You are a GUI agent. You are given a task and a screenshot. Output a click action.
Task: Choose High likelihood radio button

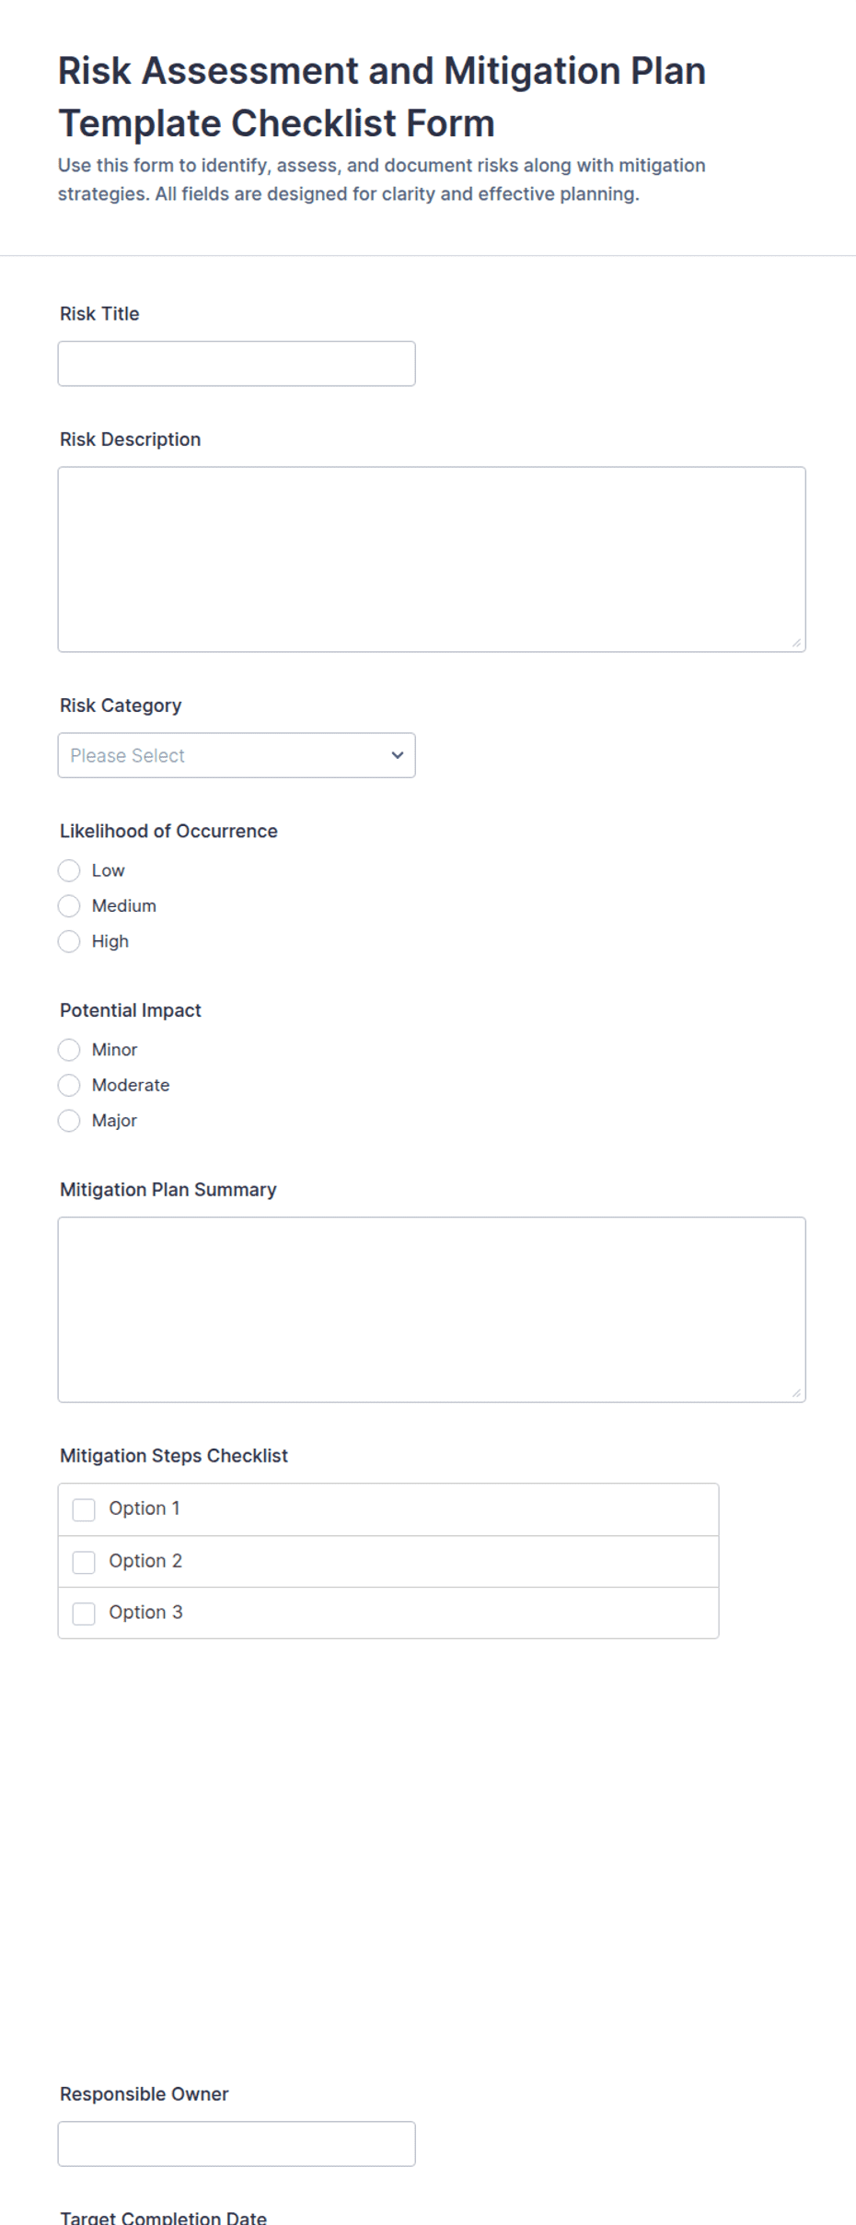tap(69, 941)
